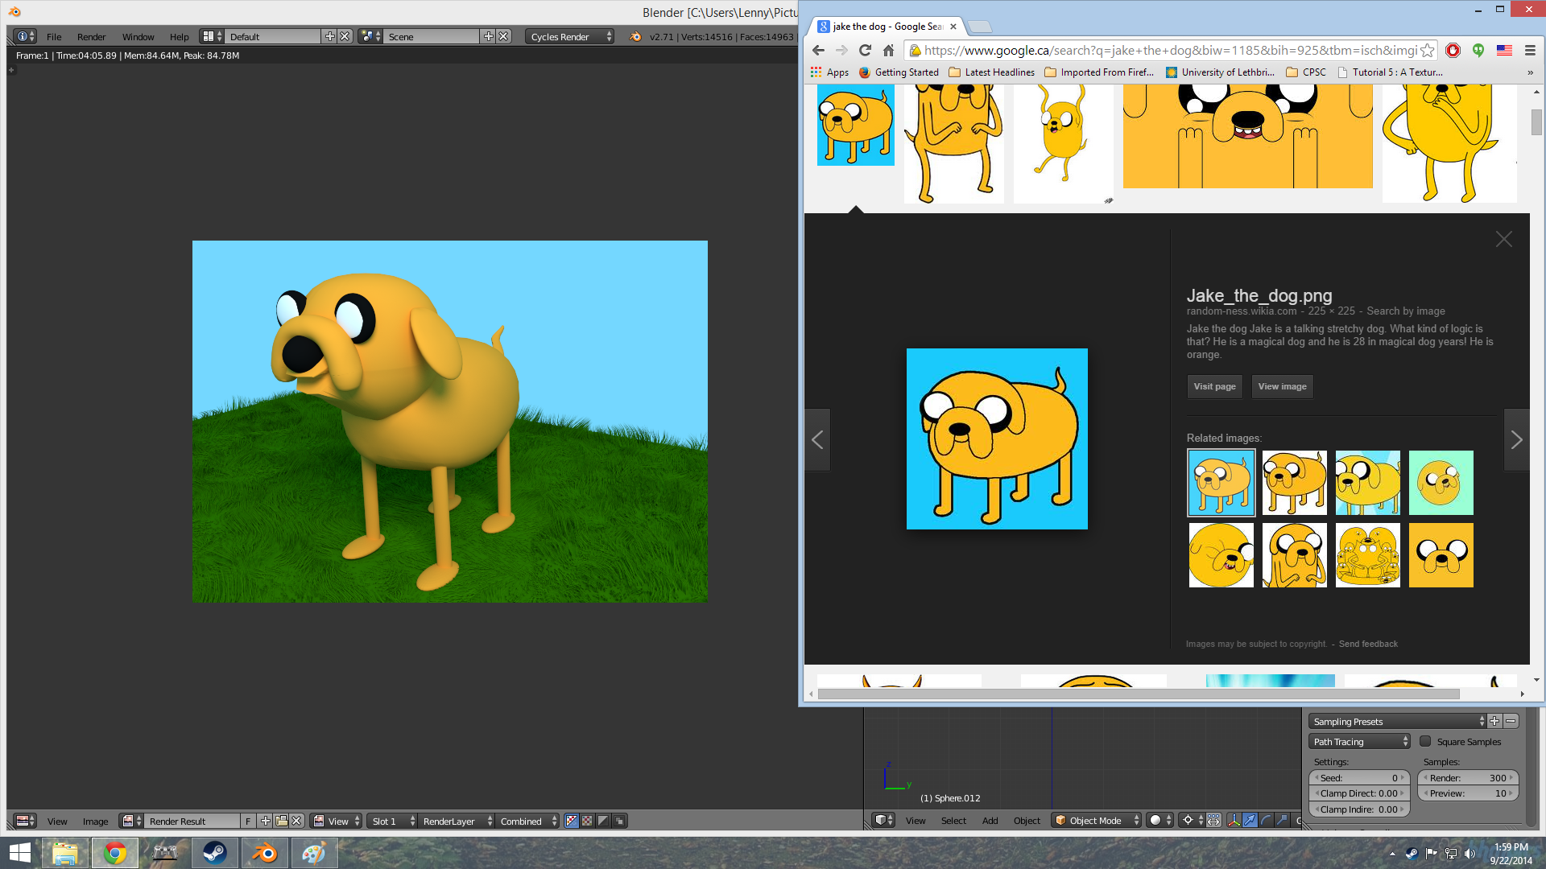
Task: Open Combined pass dropdown
Action: click(527, 821)
